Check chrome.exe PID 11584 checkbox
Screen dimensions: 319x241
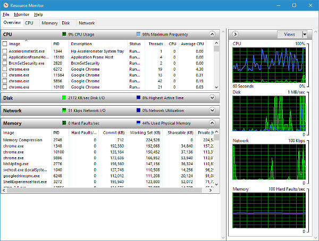tap(5, 75)
